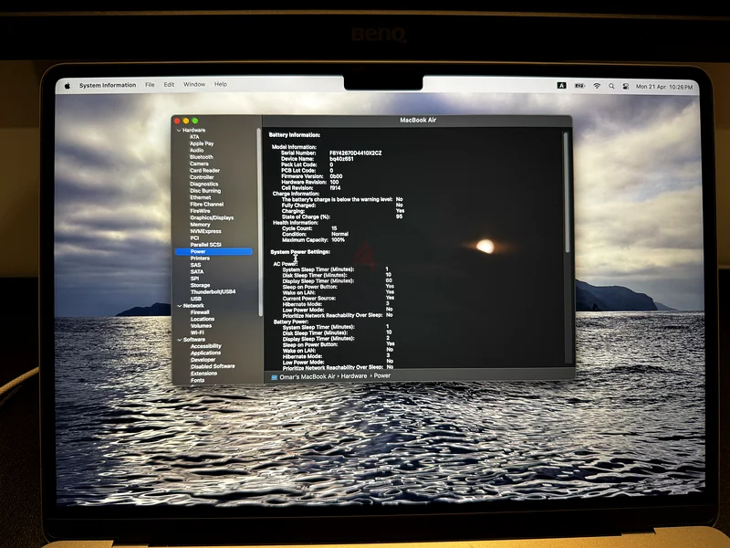
Task: Select USB in sidebar
Action: tap(196, 299)
